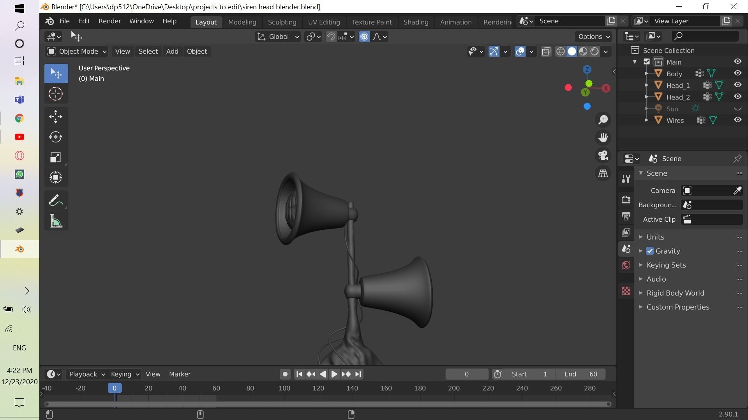Click the zoom viewport magnifier icon

(603, 120)
